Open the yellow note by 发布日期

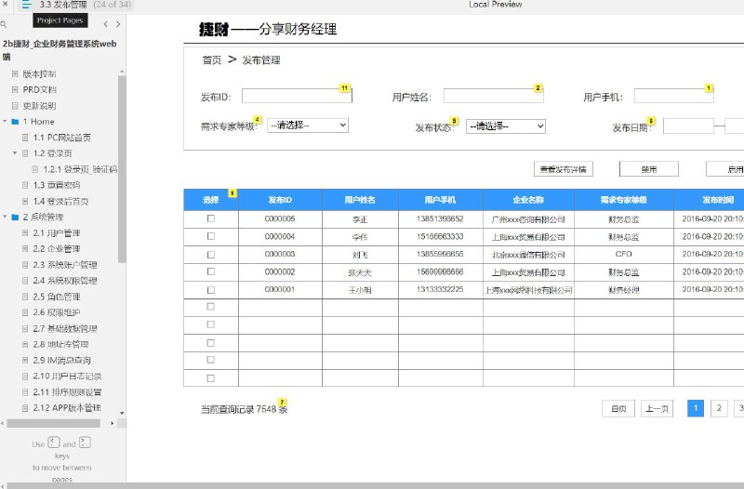651,121
